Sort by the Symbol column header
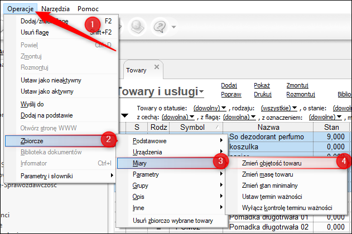352x234 pixels. pyautogui.click(x=196, y=127)
